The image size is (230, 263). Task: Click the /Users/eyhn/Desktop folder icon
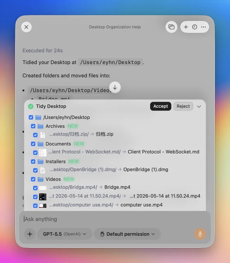(38, 118)
